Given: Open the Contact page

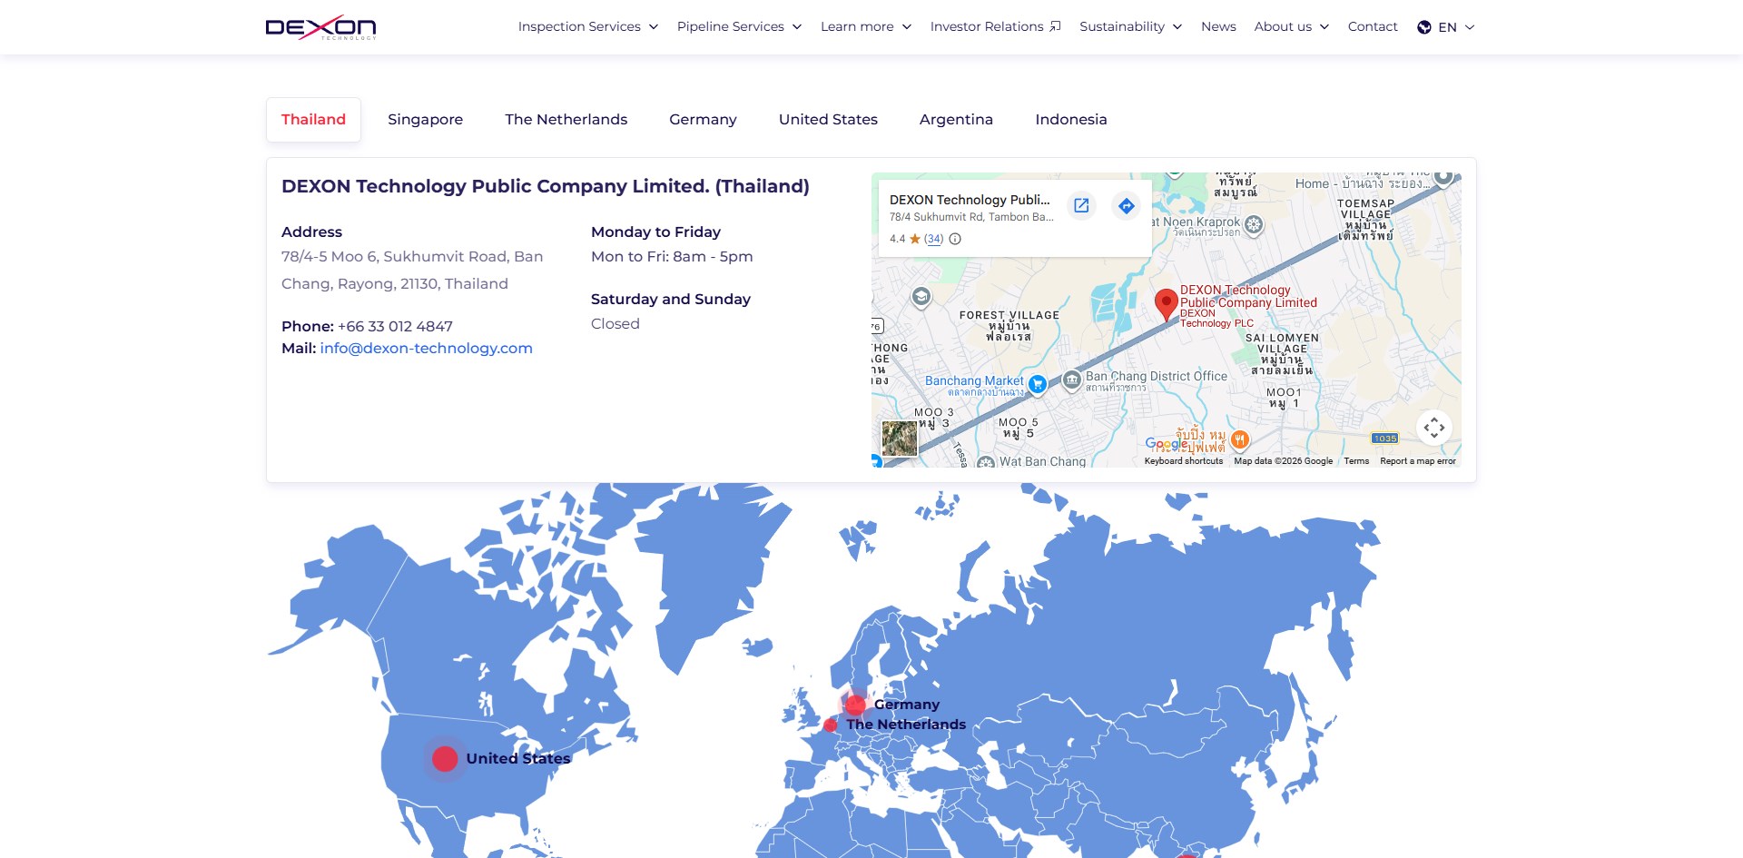Looking at the screenshot, I should point(1373,26).
